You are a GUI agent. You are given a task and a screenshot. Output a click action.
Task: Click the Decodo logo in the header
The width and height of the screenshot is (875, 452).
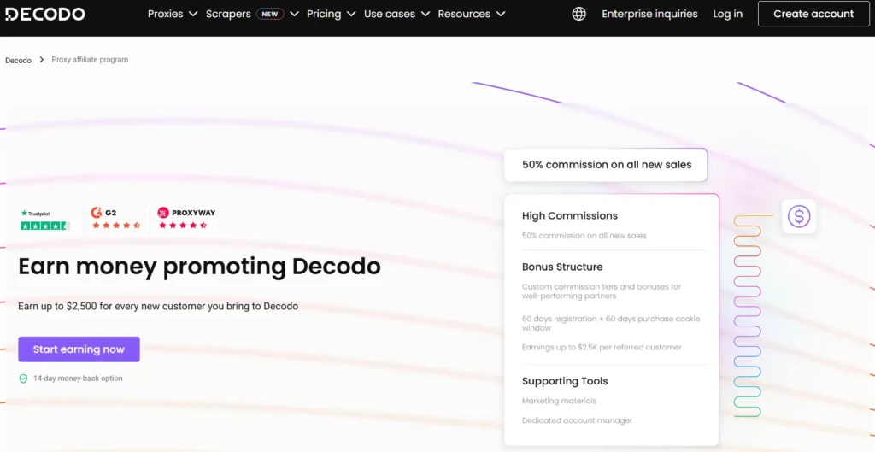pyautogui.click(x=45, y=14)
